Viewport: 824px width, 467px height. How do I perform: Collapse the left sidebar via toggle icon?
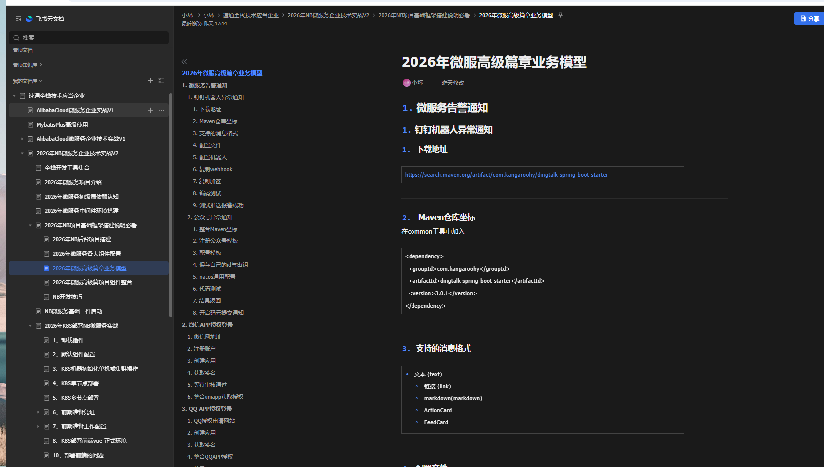pyautogui.click(x=18, y=19)
